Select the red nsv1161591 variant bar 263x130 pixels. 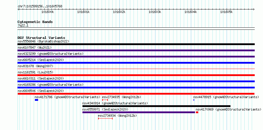click(x=136, y=75)
